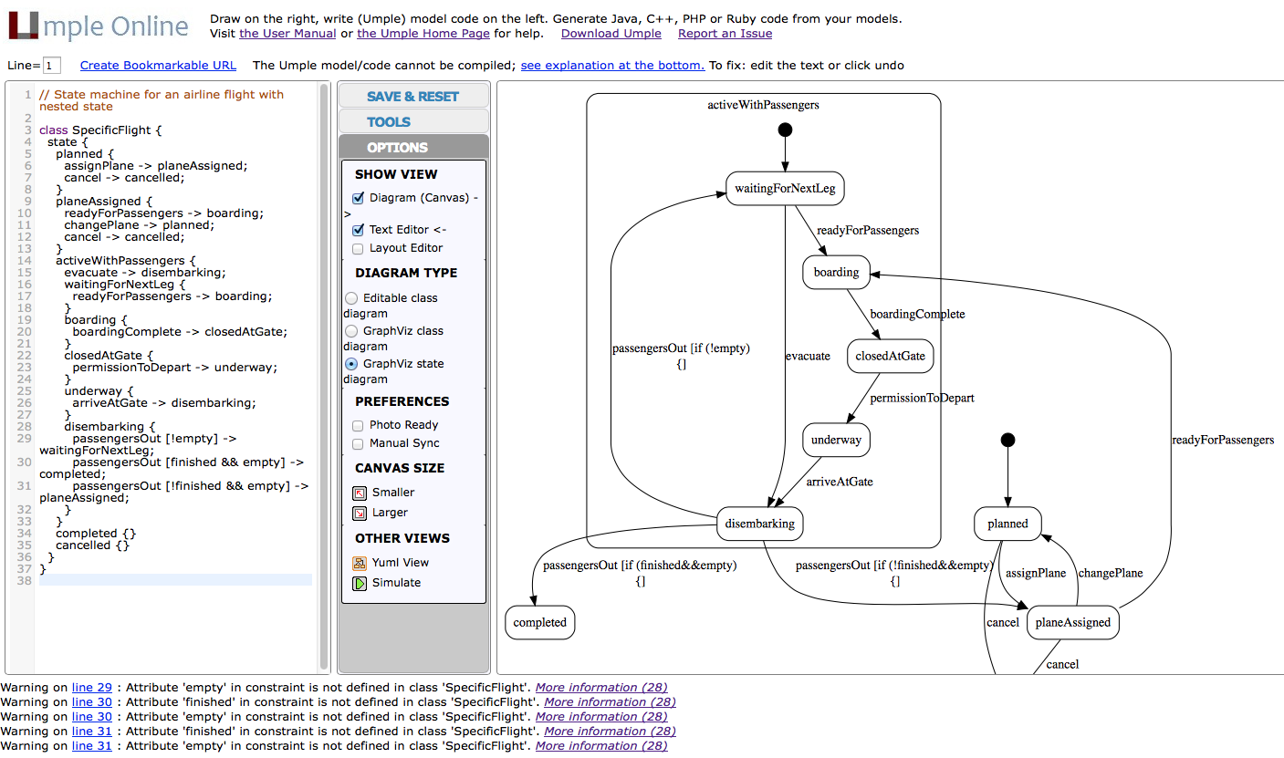Select Editable class diagram radio button
Screen dimensions: 1284x758
click(351, 298)
